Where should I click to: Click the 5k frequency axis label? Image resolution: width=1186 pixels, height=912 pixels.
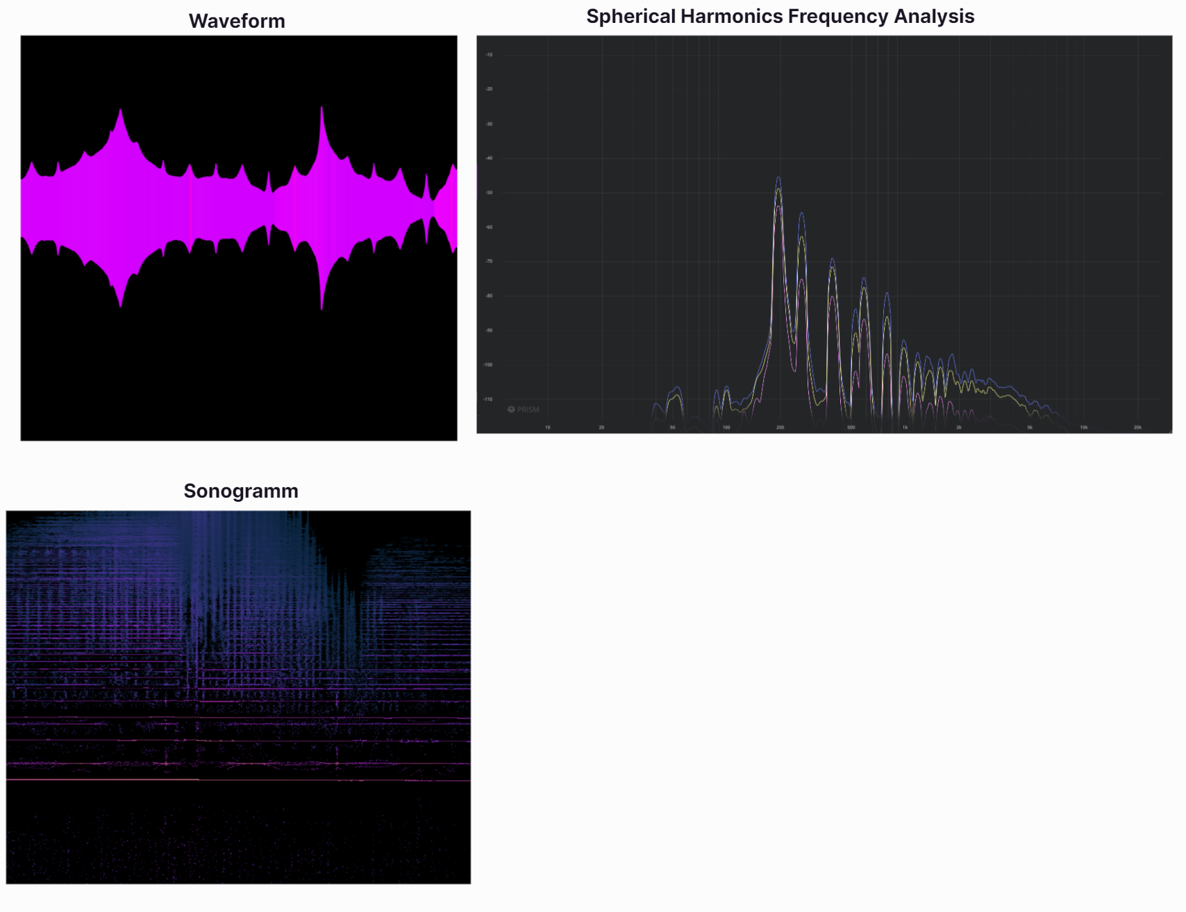point(1030,428)
